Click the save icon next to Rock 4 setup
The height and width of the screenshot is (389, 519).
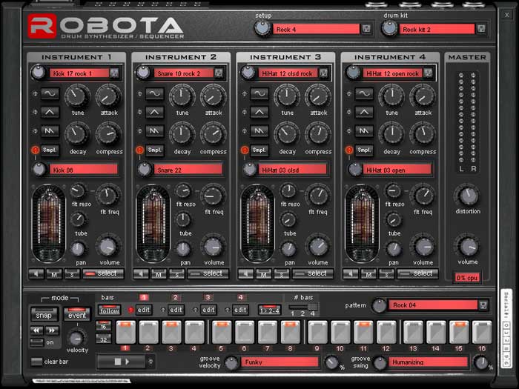point(366,29)
